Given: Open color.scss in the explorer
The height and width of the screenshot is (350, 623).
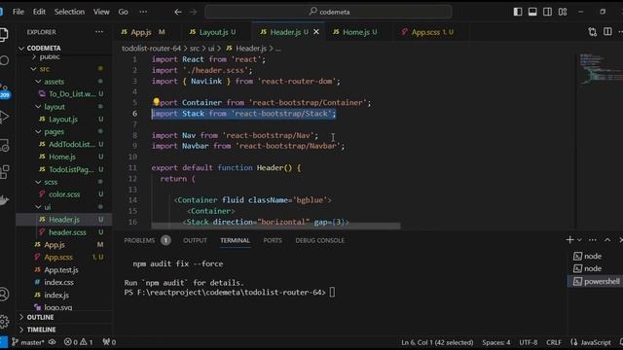Looking at the screenshot, I should point(64,194).
